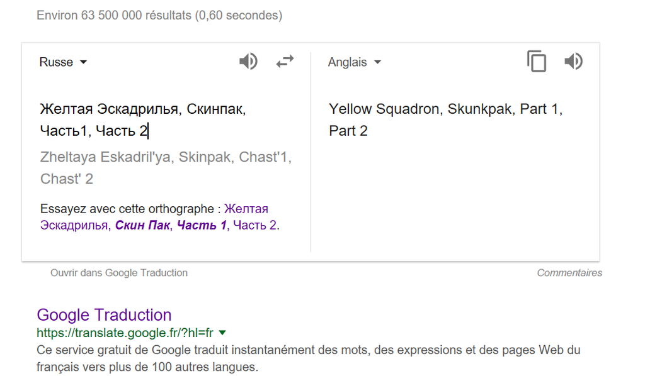The image size is (645, 376).
Task: Select the copy-to-clipboard icon on the right panel
Action: 536,61
